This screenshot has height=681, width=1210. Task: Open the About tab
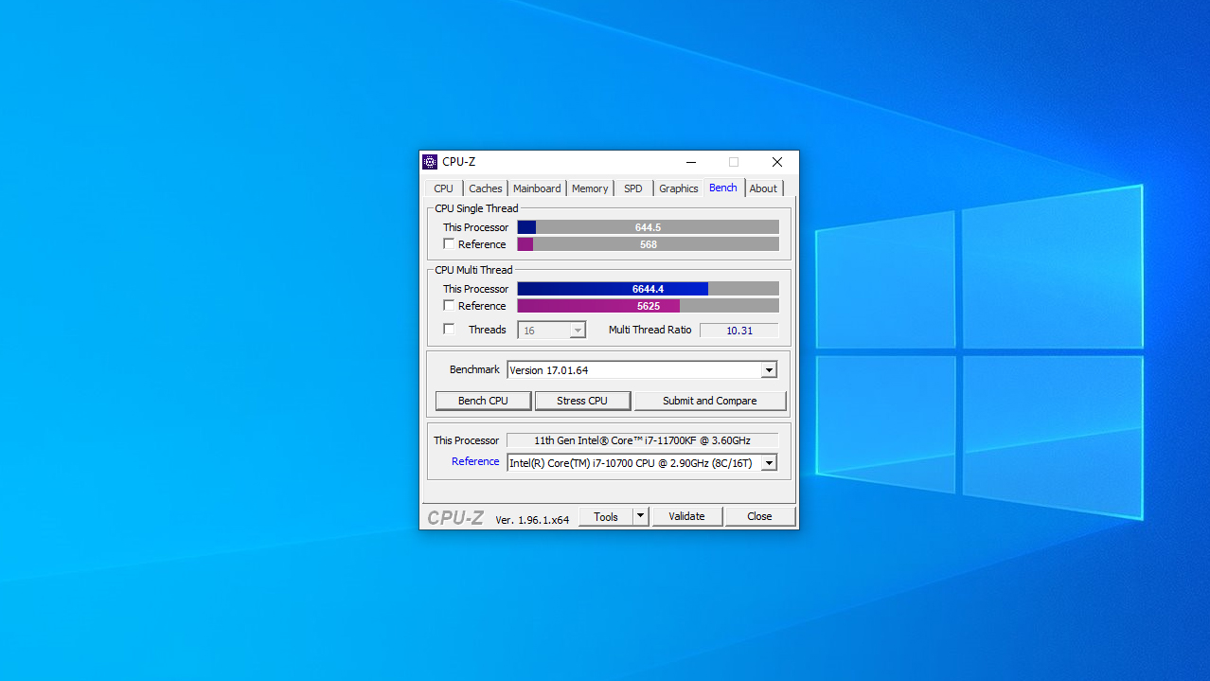(x=763, y=188)
